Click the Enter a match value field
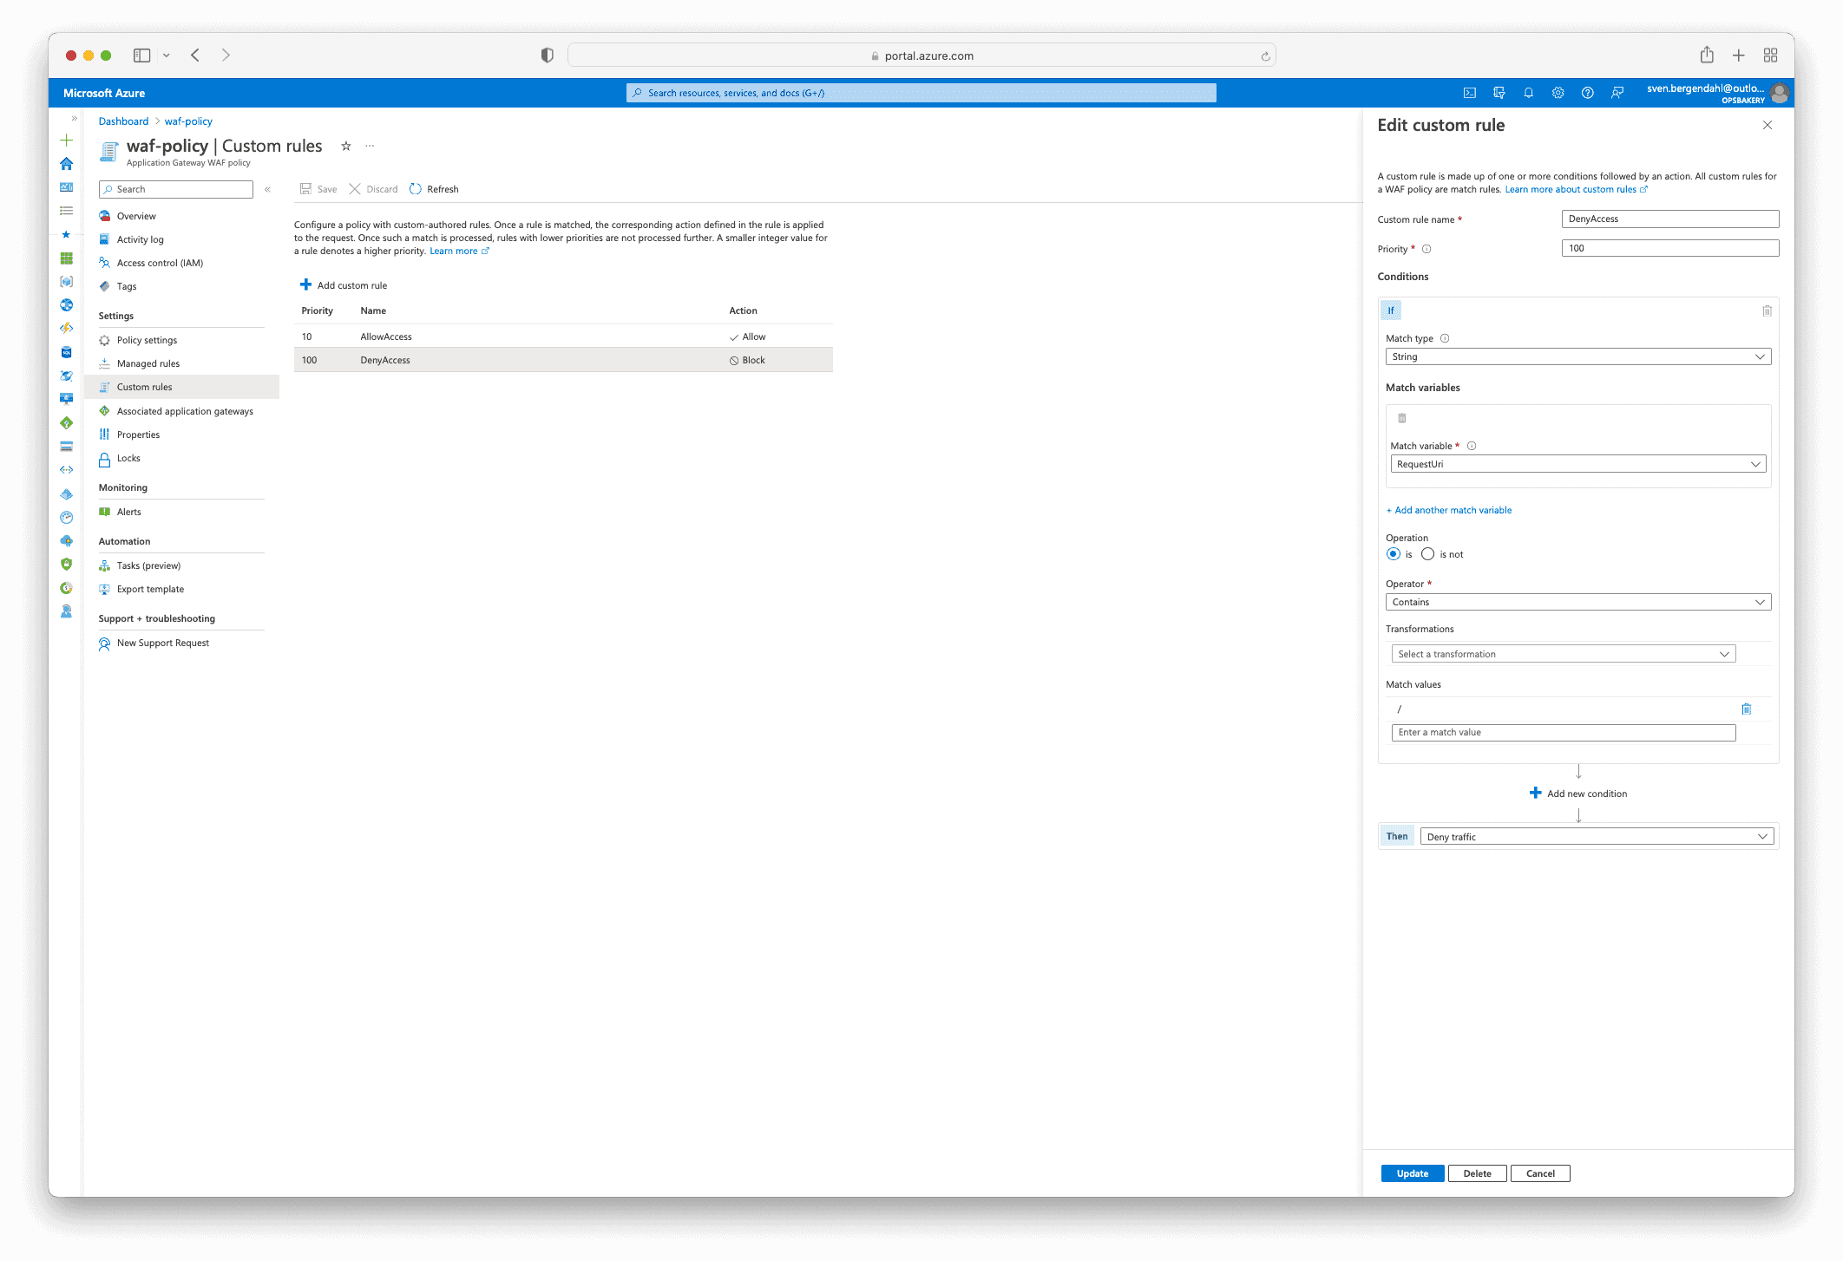The image size is (1843, 1261). [1563, 733]
